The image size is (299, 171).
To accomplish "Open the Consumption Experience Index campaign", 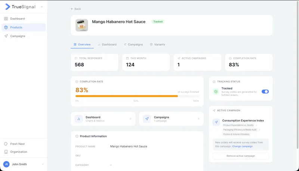I will [243, 120].
